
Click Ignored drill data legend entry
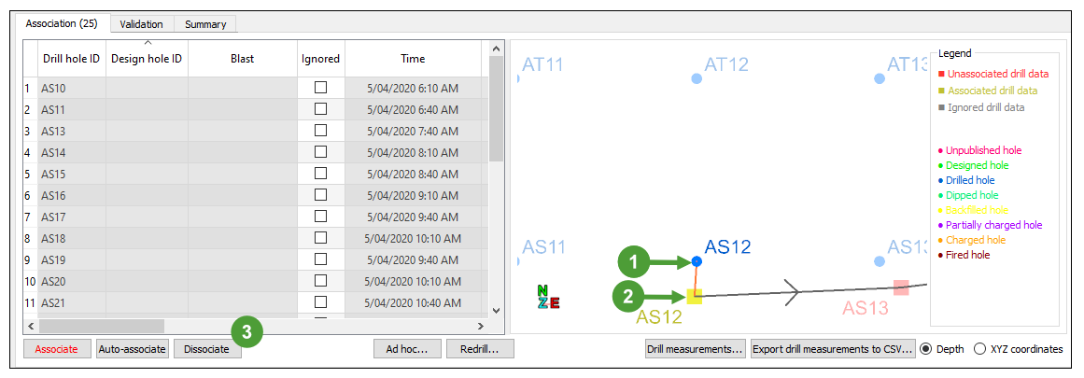point(981,107)
